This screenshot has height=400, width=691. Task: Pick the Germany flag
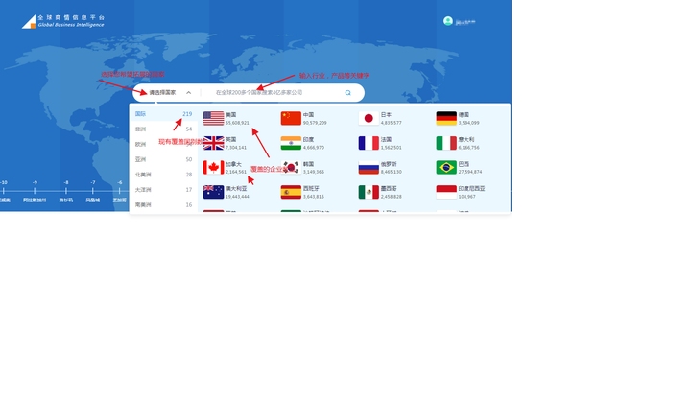click(446, 119)
